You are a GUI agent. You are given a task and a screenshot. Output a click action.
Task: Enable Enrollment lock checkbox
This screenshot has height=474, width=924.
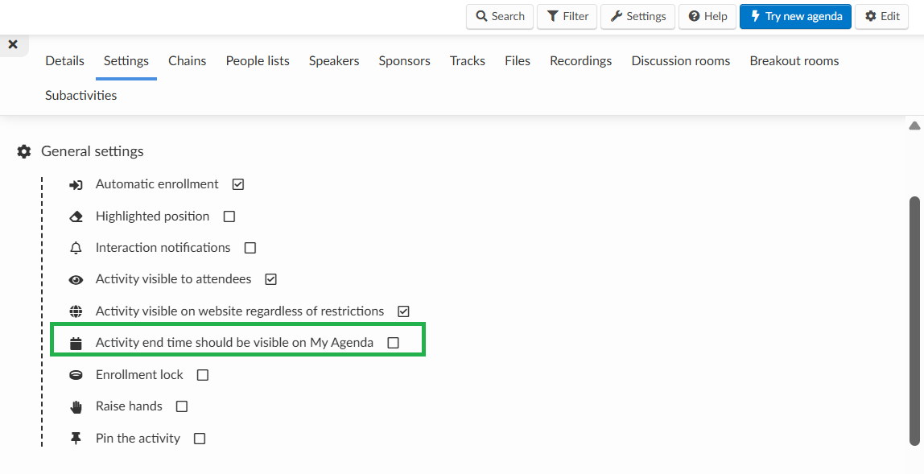[x=203, y=375]
